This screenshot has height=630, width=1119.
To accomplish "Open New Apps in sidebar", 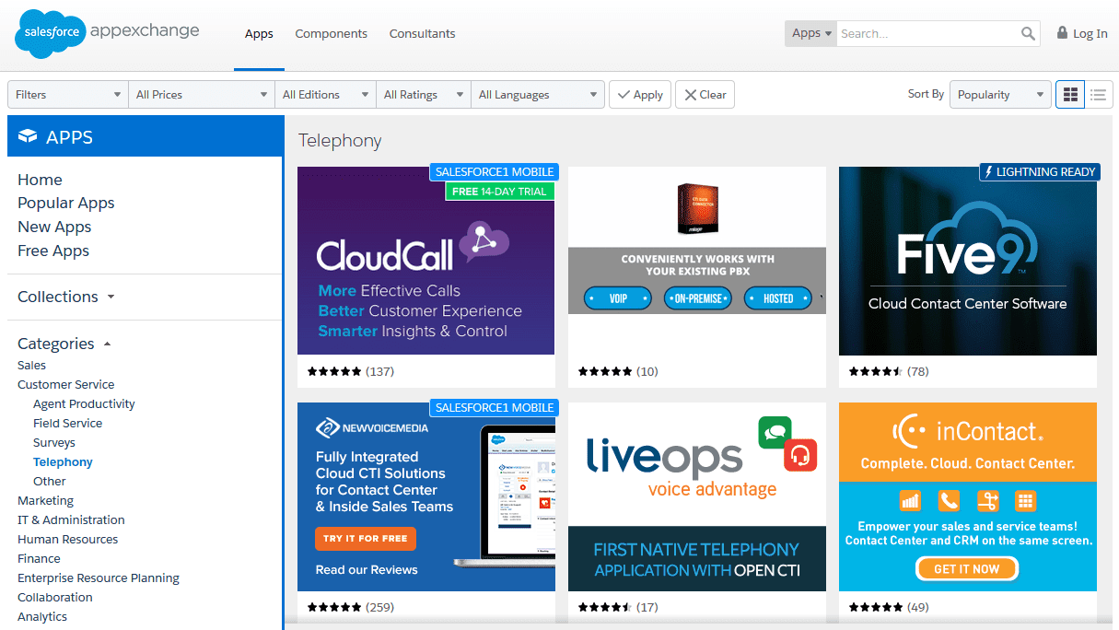I will (x=54, y=227).
